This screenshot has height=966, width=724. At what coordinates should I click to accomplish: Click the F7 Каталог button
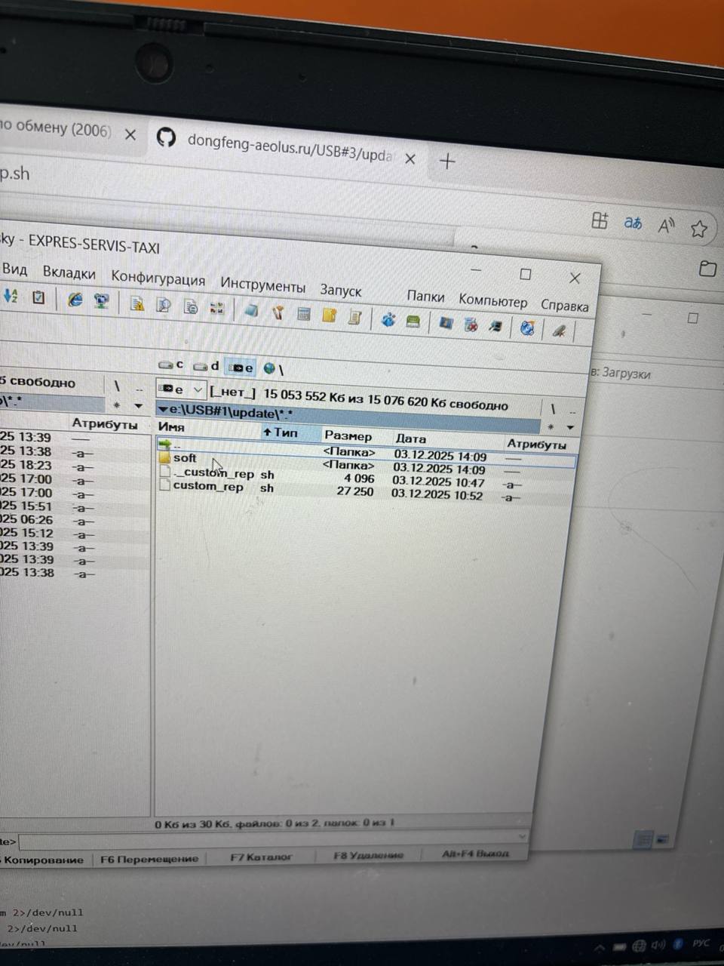point(261,857)
